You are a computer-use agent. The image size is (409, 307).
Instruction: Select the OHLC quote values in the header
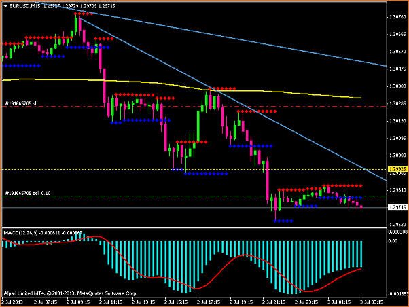[79, 6]
